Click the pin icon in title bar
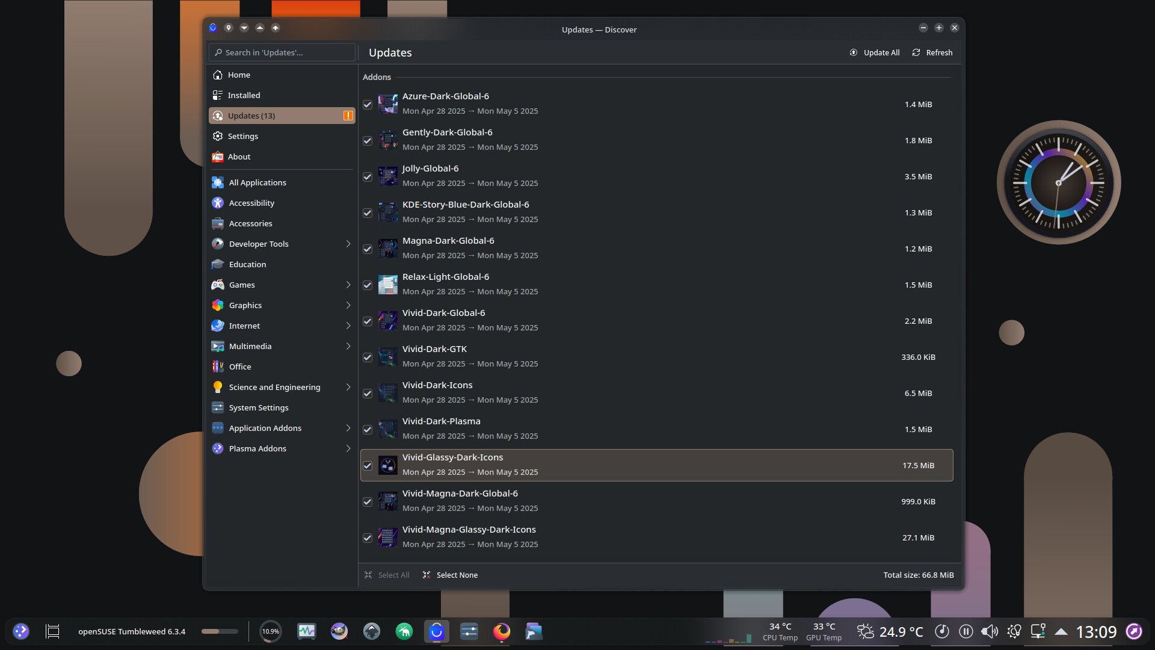This screenshot has width=1155, height=650. [x=229, y=28]
